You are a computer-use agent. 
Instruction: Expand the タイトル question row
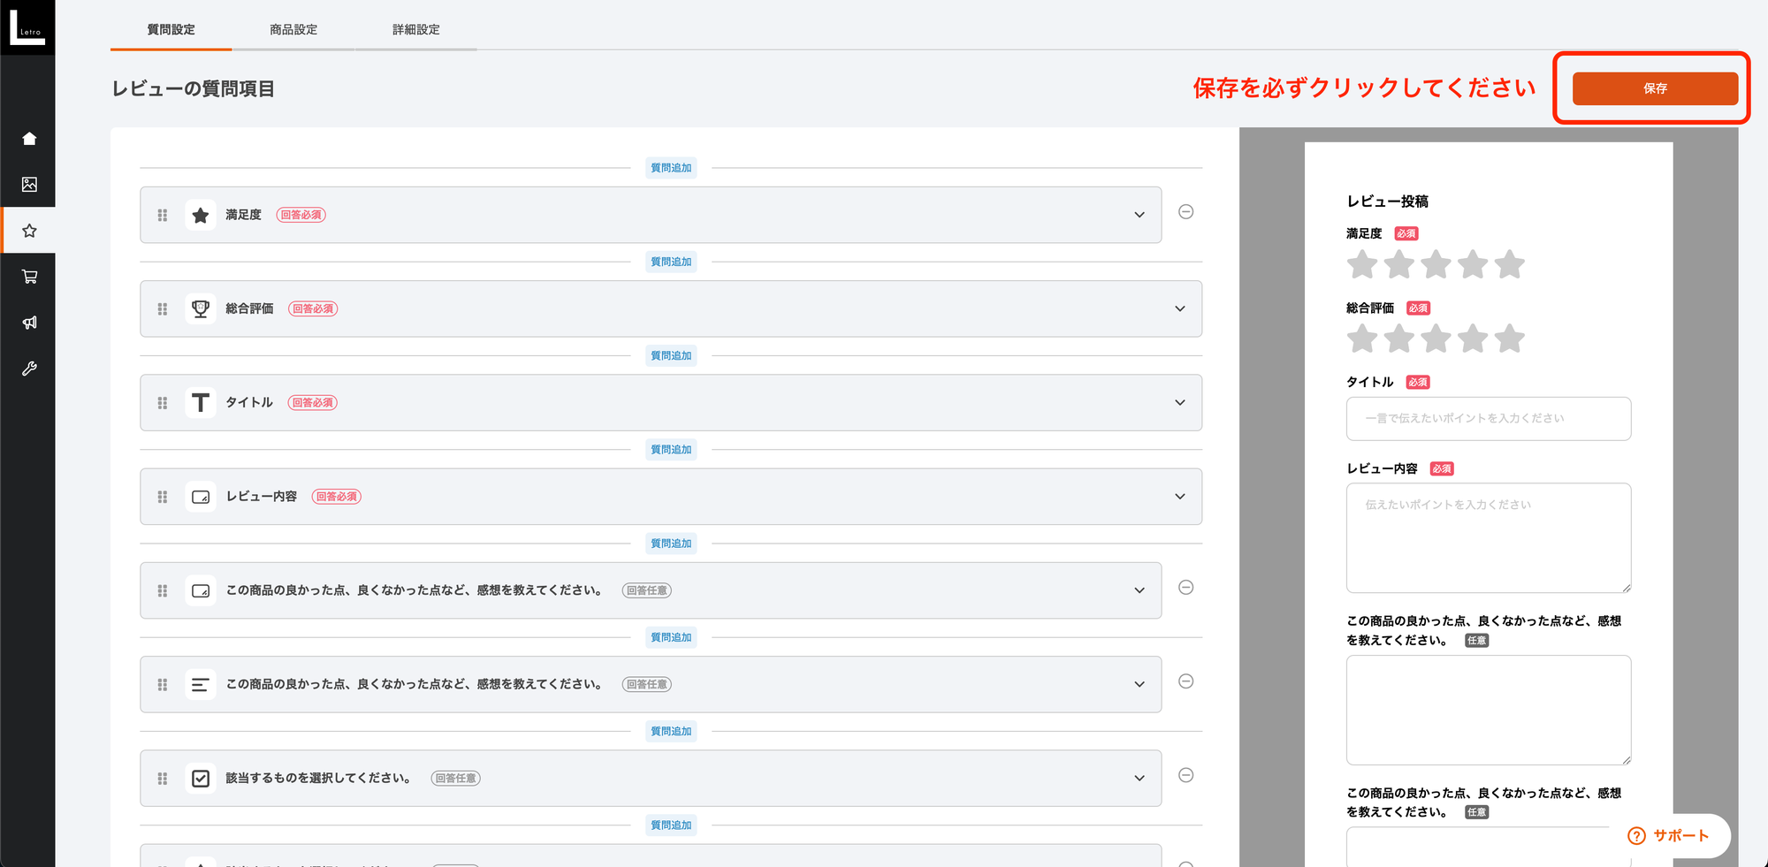tap(1179, 403)
